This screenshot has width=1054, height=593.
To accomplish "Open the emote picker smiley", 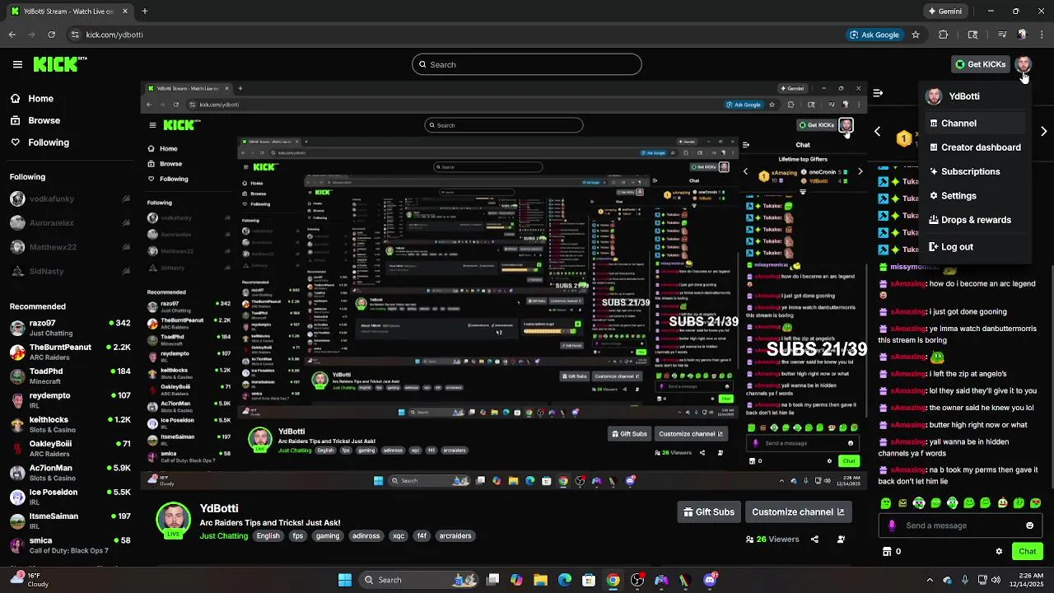I will pyautogui.click(x=1029, y=525).
